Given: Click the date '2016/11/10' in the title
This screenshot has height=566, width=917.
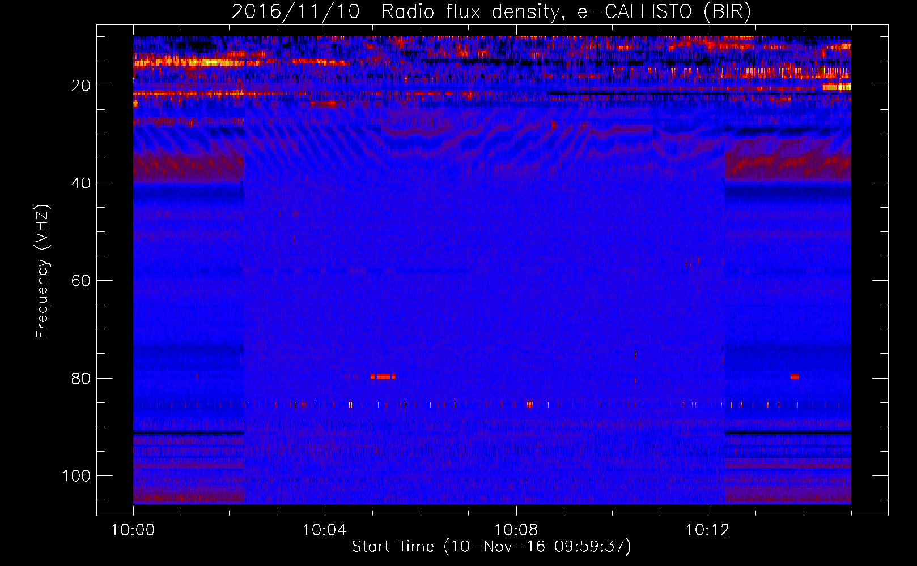Looking at the screenshot, I should [x=296, y=12].
